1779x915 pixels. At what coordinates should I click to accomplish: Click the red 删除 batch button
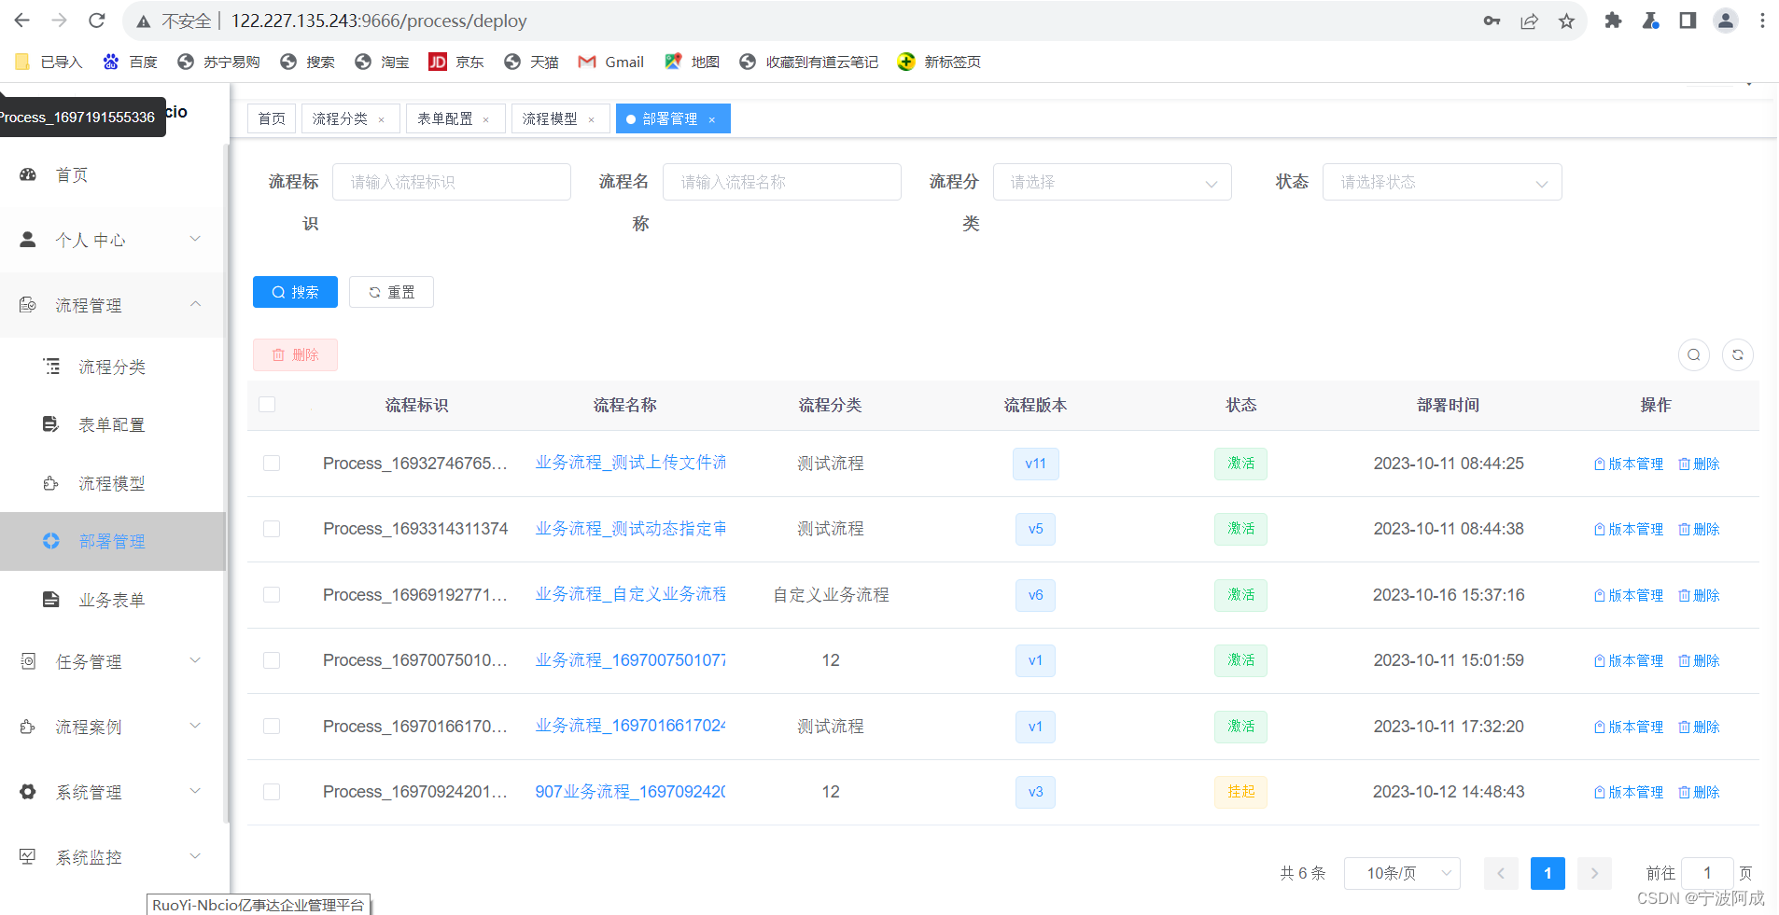(295, 354)
